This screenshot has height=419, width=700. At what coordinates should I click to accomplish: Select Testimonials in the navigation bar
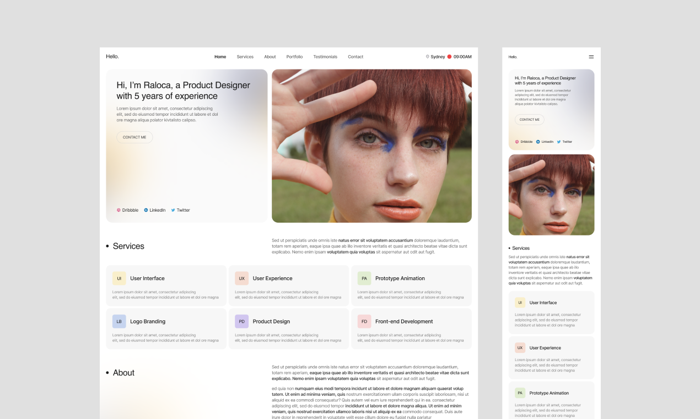[x=325, y=57]
